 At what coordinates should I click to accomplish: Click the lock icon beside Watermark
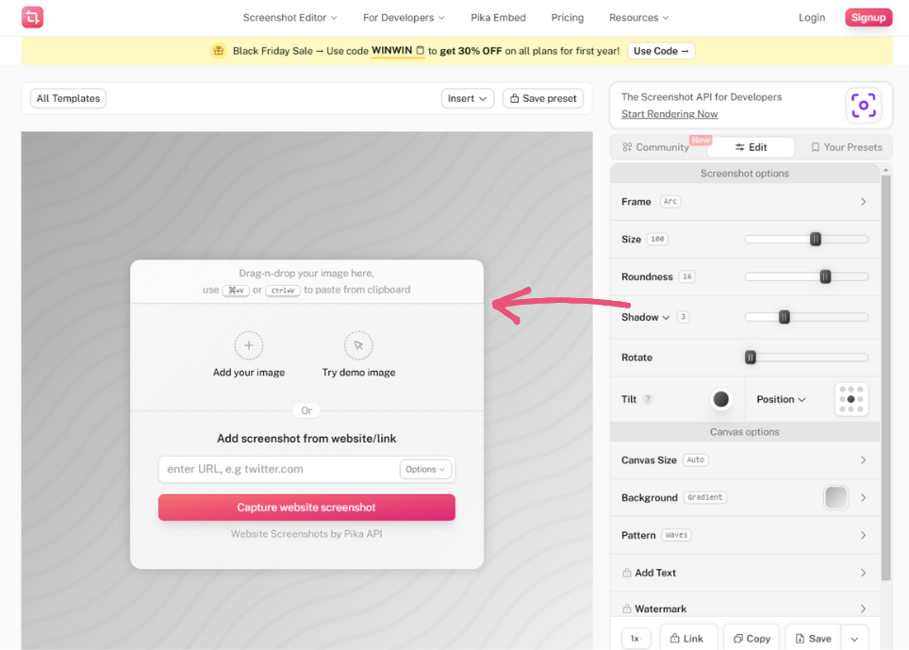(627, 608)
